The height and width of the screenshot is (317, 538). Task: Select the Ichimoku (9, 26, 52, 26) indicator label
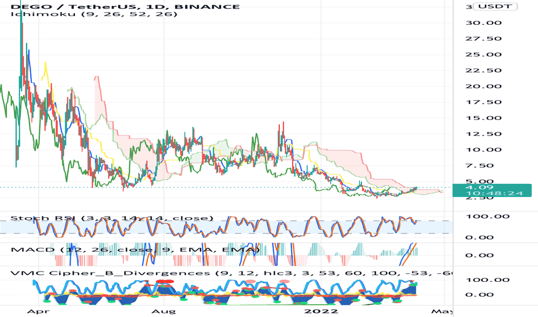pyautogui.click(x=94, y=14)
